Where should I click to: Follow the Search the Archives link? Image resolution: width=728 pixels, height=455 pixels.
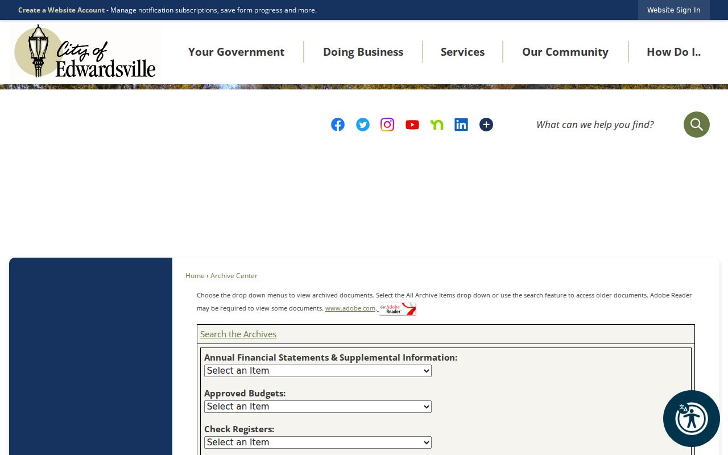click(238, 334)
